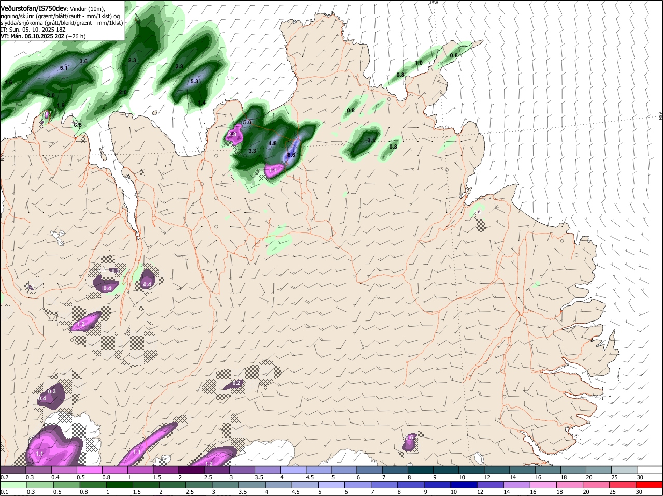Viewport: 663px width, 496px height.
Task: Click the pale green swatch labelled 0.1 in the lower legend
Action: [x=13, y=485]
